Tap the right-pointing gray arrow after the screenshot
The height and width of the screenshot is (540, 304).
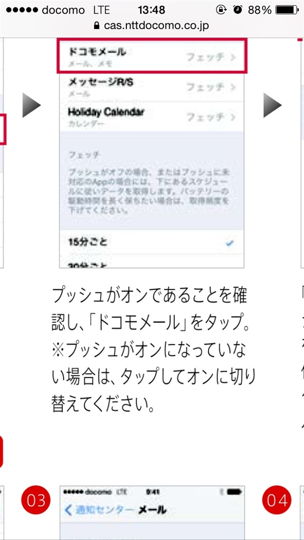pyautogui.click(x=272, y=105)
